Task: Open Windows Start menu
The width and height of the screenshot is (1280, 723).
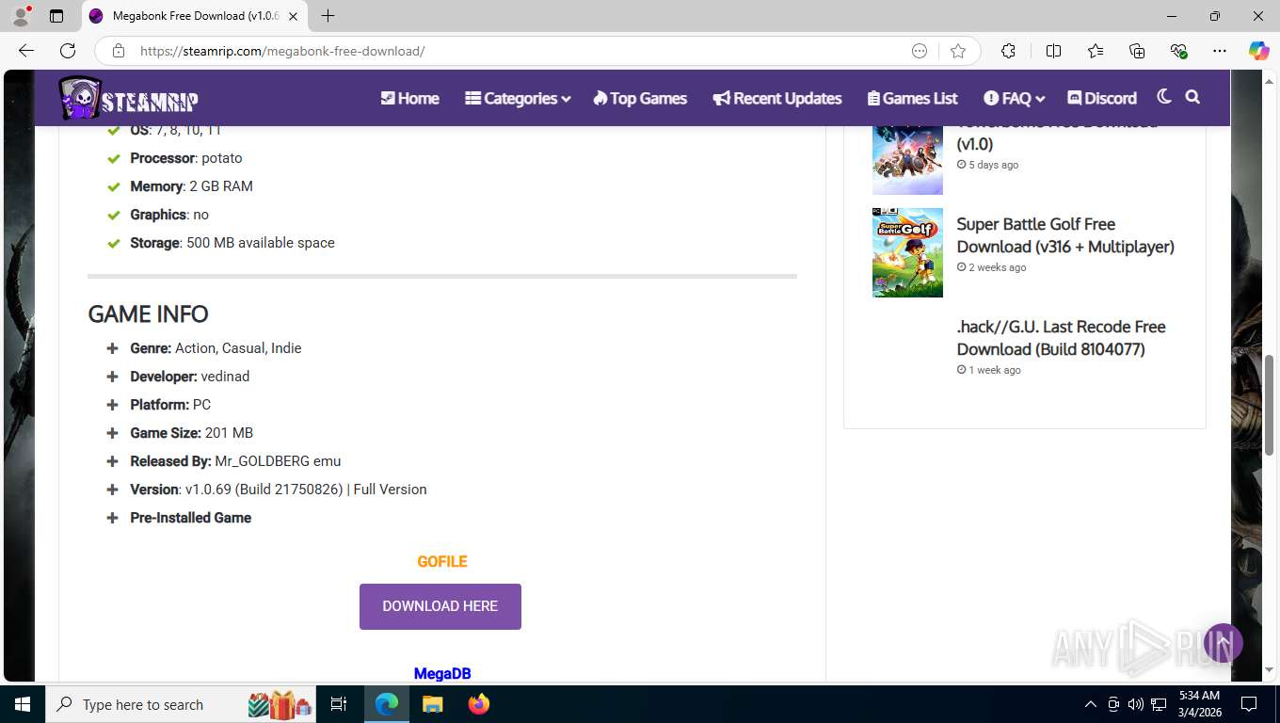Action: tap(23, 704)
